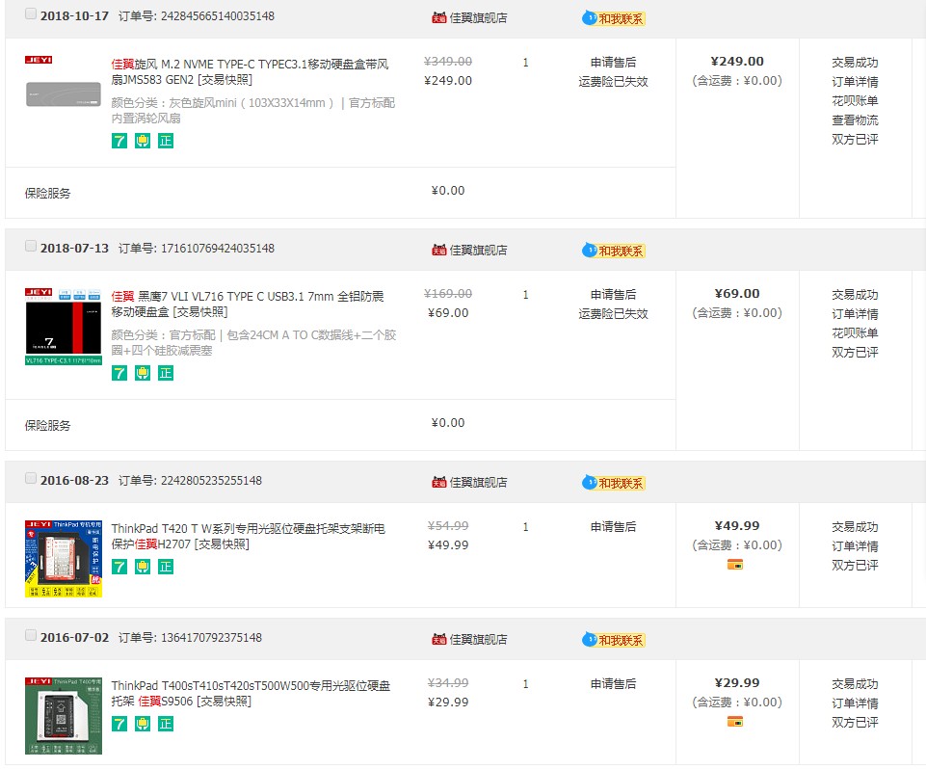Click 双方已评 for the ¥249.00 order
This screenshot has width=926, height=769.
pyautogui.click(x=855, y=139)
